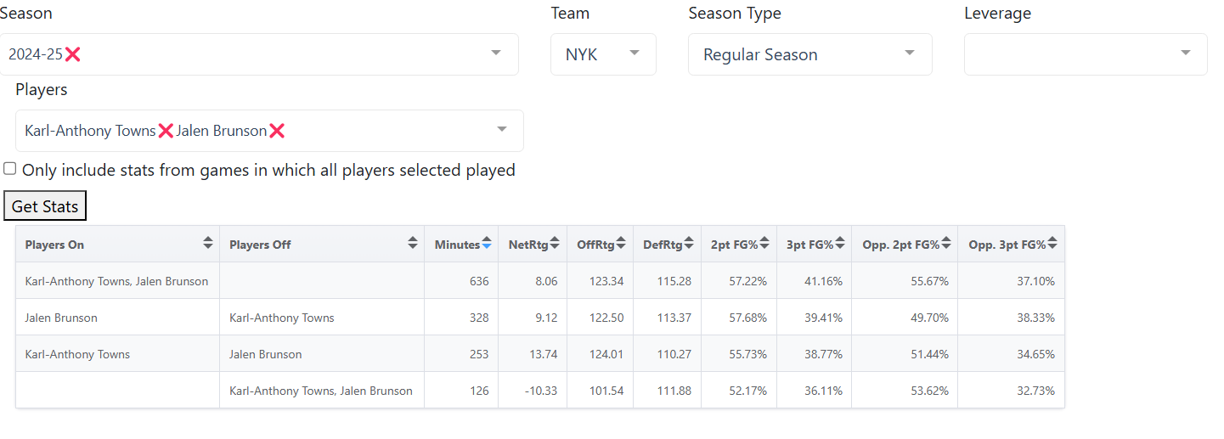Select the Karl-Anthony Towns, Jalen Brunson on row
Screen dimensions: 1224x439
(x=540, y=281)
